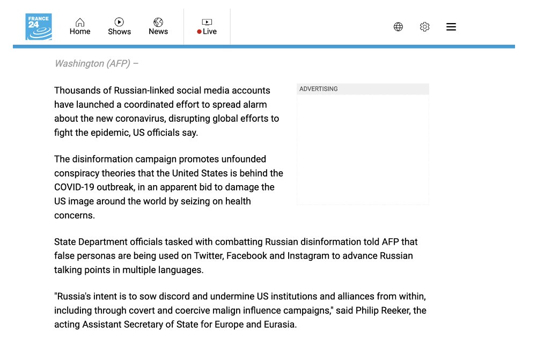The width and height of the screenshot is (544, 337).
Task: Open the hamburger menu
Action: tap(451, 27)
